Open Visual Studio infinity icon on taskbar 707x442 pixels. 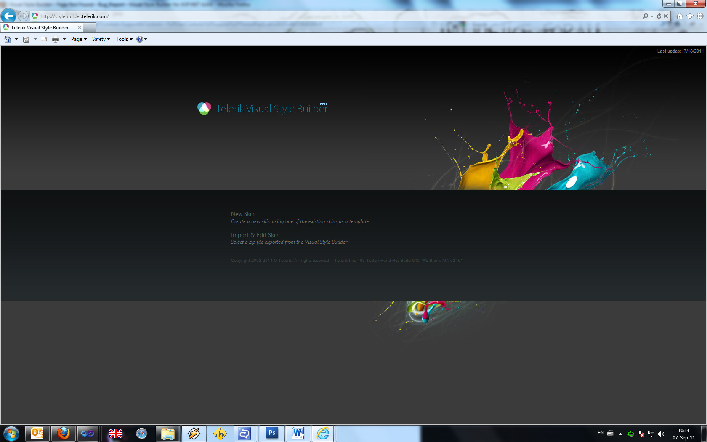(x=88, y=434)
